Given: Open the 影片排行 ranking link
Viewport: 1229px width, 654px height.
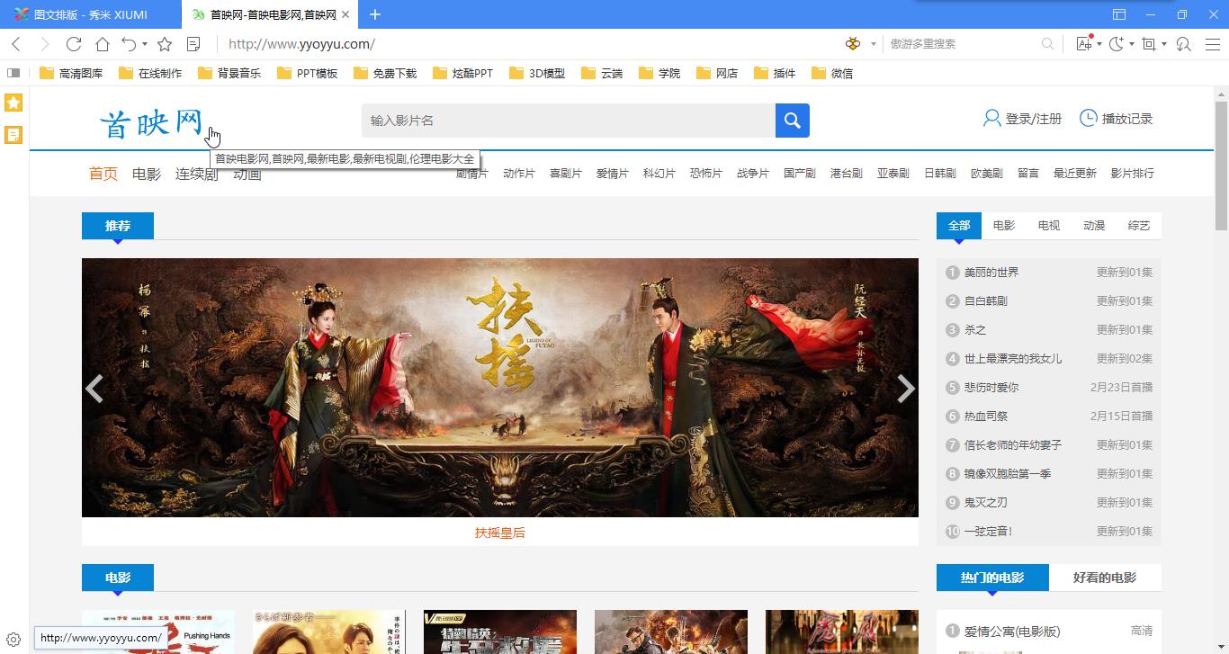Looking at the screenshot, I should pos(1133,174).
